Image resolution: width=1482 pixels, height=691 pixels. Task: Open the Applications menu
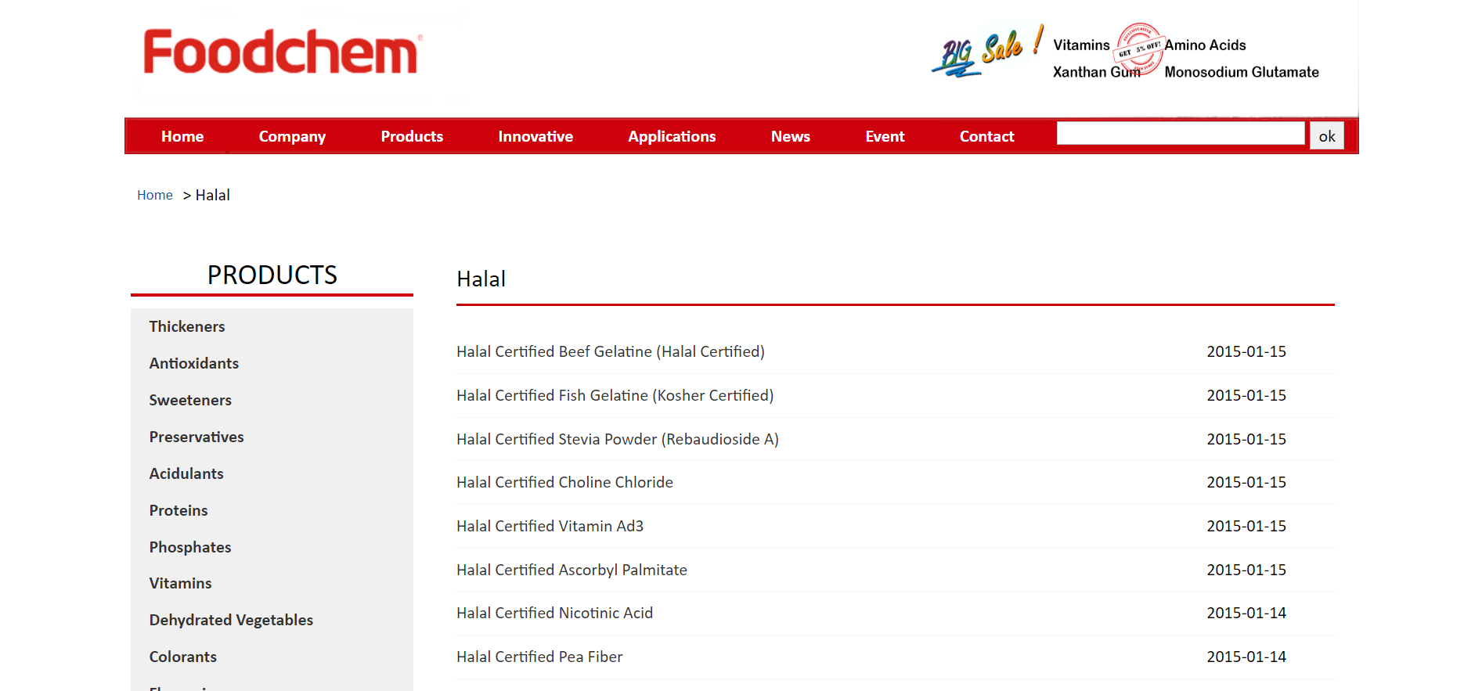click(672, 136)
